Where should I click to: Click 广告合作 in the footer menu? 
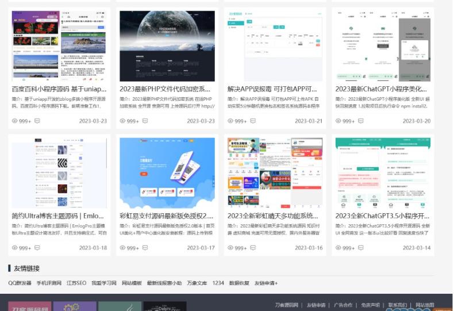point(343,305)
